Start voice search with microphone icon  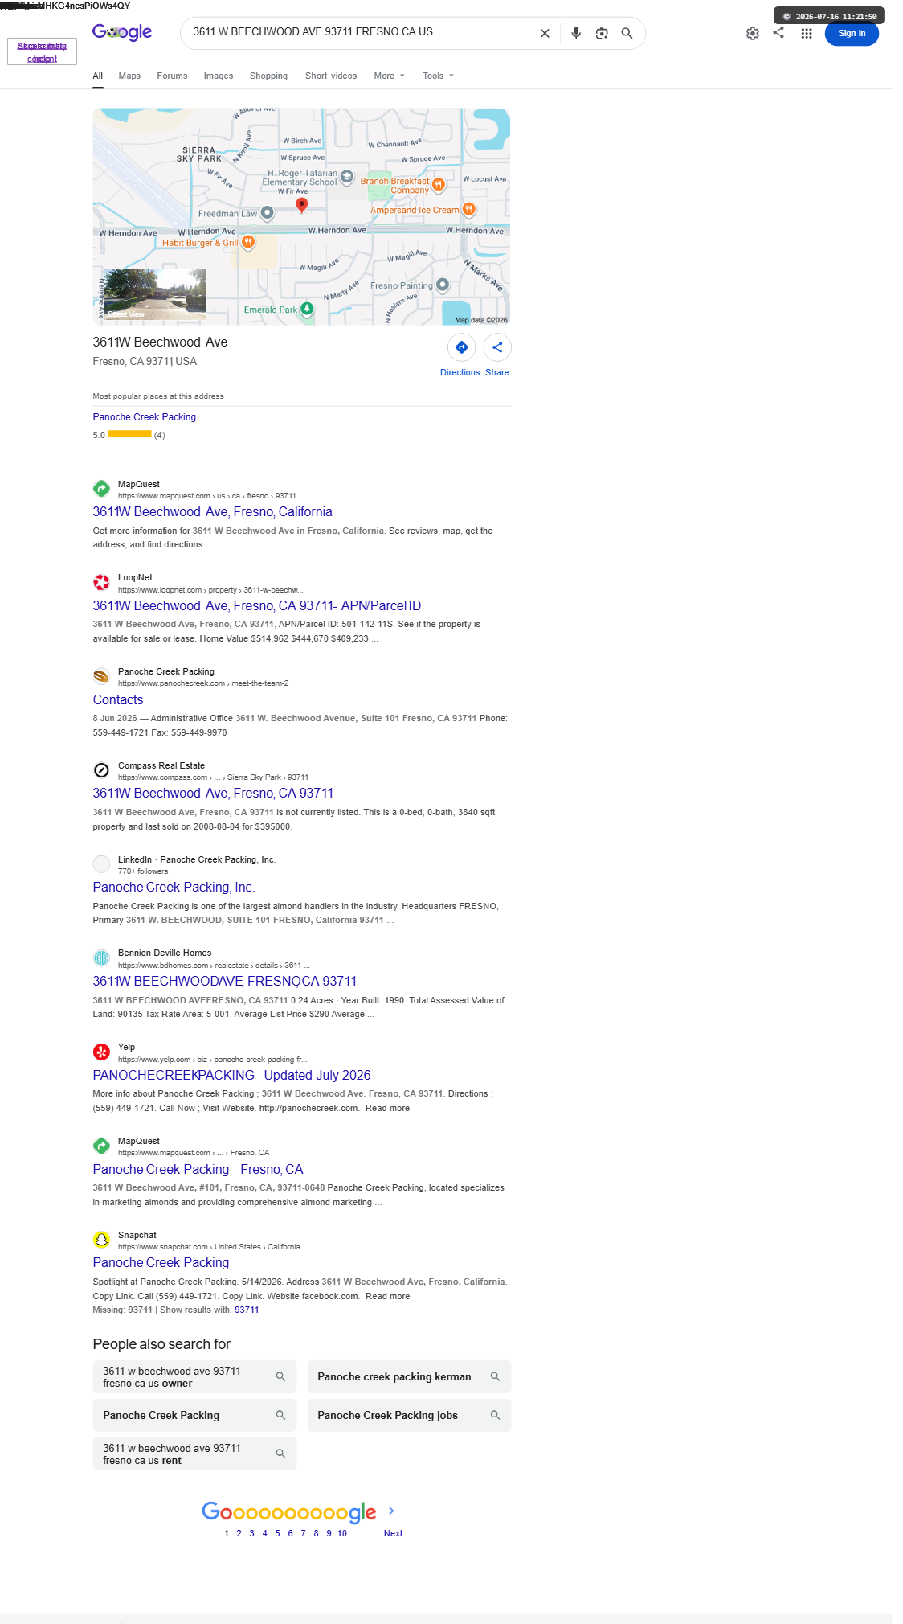576,33
